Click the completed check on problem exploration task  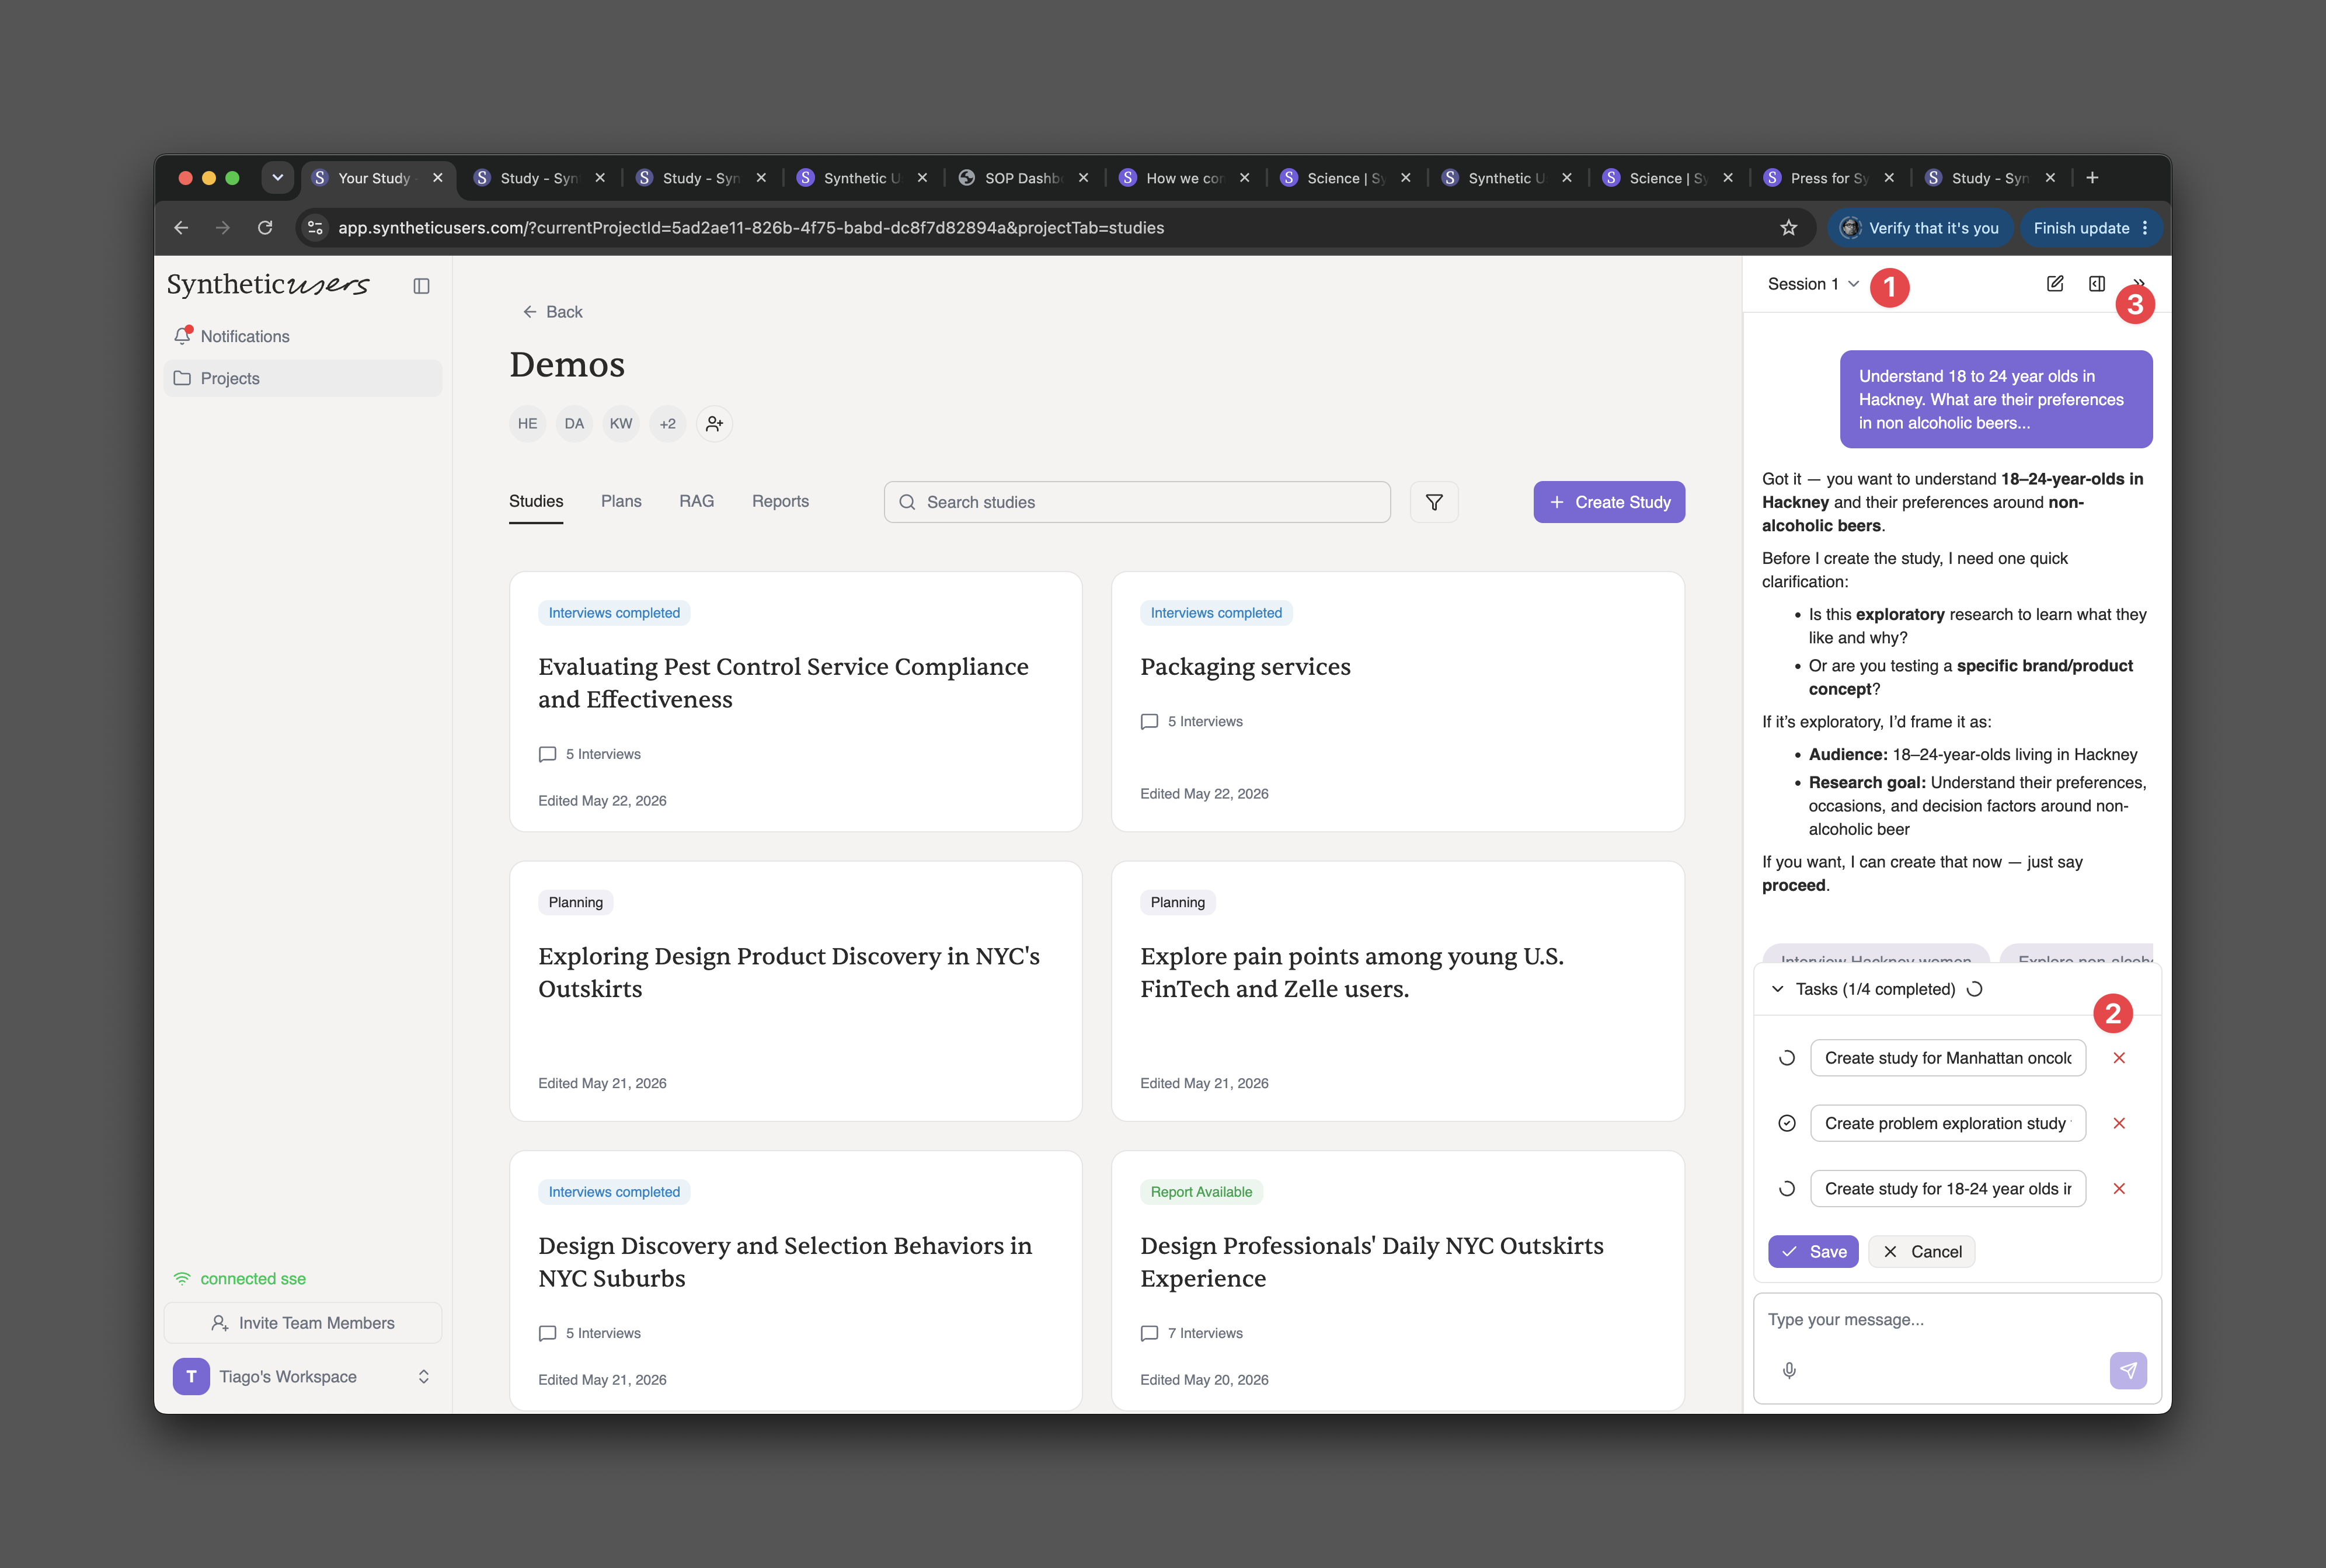[1787, 1123]
